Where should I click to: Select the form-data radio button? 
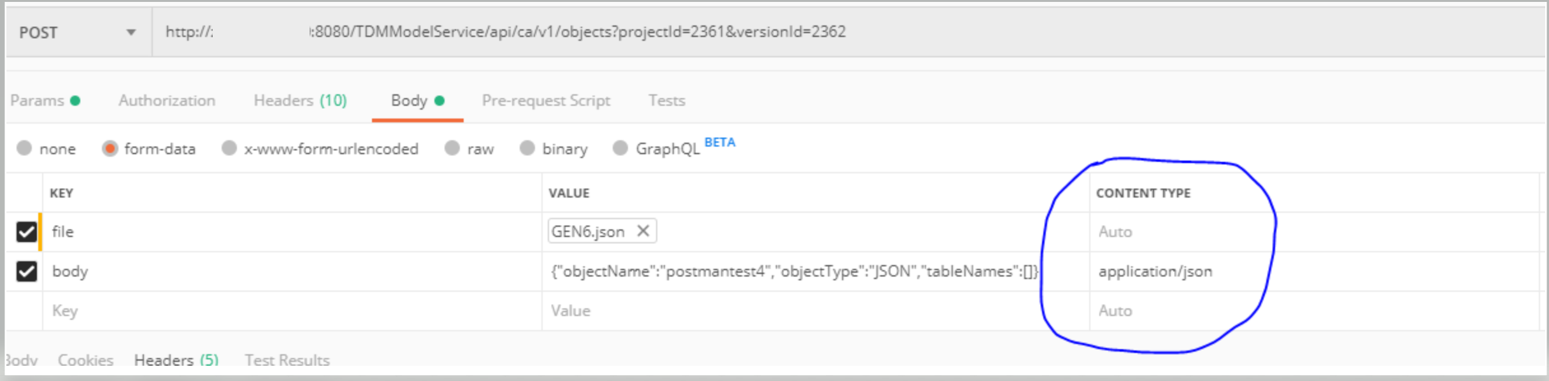click(110, 148)
